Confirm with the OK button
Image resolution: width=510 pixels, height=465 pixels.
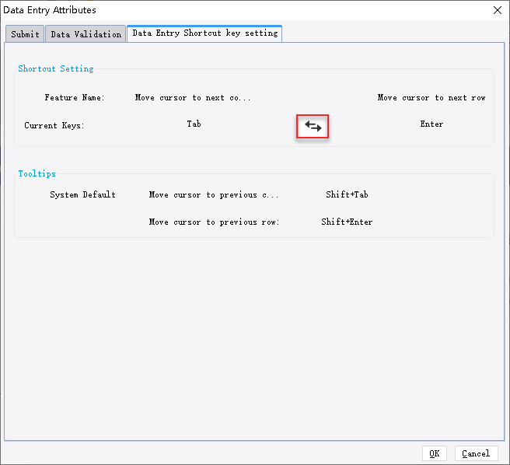(x=435, y=453)
